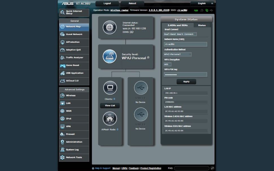Viewport: 274px width, 171px height.
Task: Apply the wireless settings
Action: tap(186, 82)
